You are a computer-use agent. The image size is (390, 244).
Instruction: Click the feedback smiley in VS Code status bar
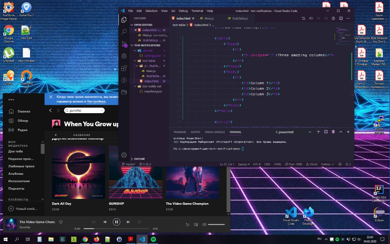(x=340, y=164)
